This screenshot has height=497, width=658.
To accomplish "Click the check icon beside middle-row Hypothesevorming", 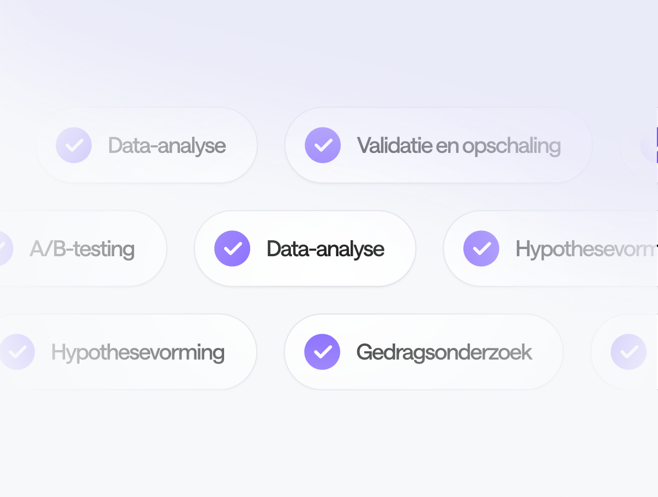I will click(481, 248).
